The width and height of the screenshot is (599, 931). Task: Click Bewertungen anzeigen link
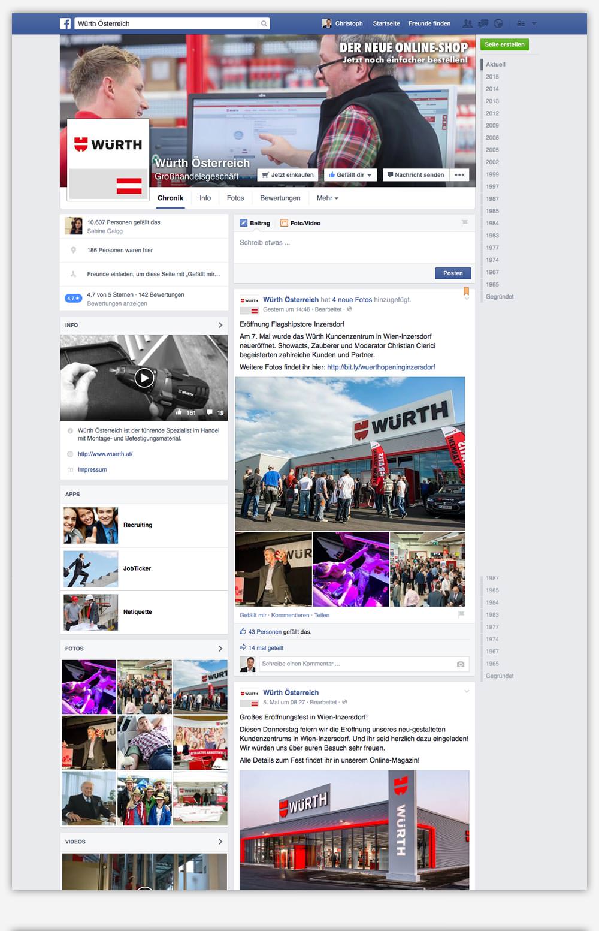[117, 303]
